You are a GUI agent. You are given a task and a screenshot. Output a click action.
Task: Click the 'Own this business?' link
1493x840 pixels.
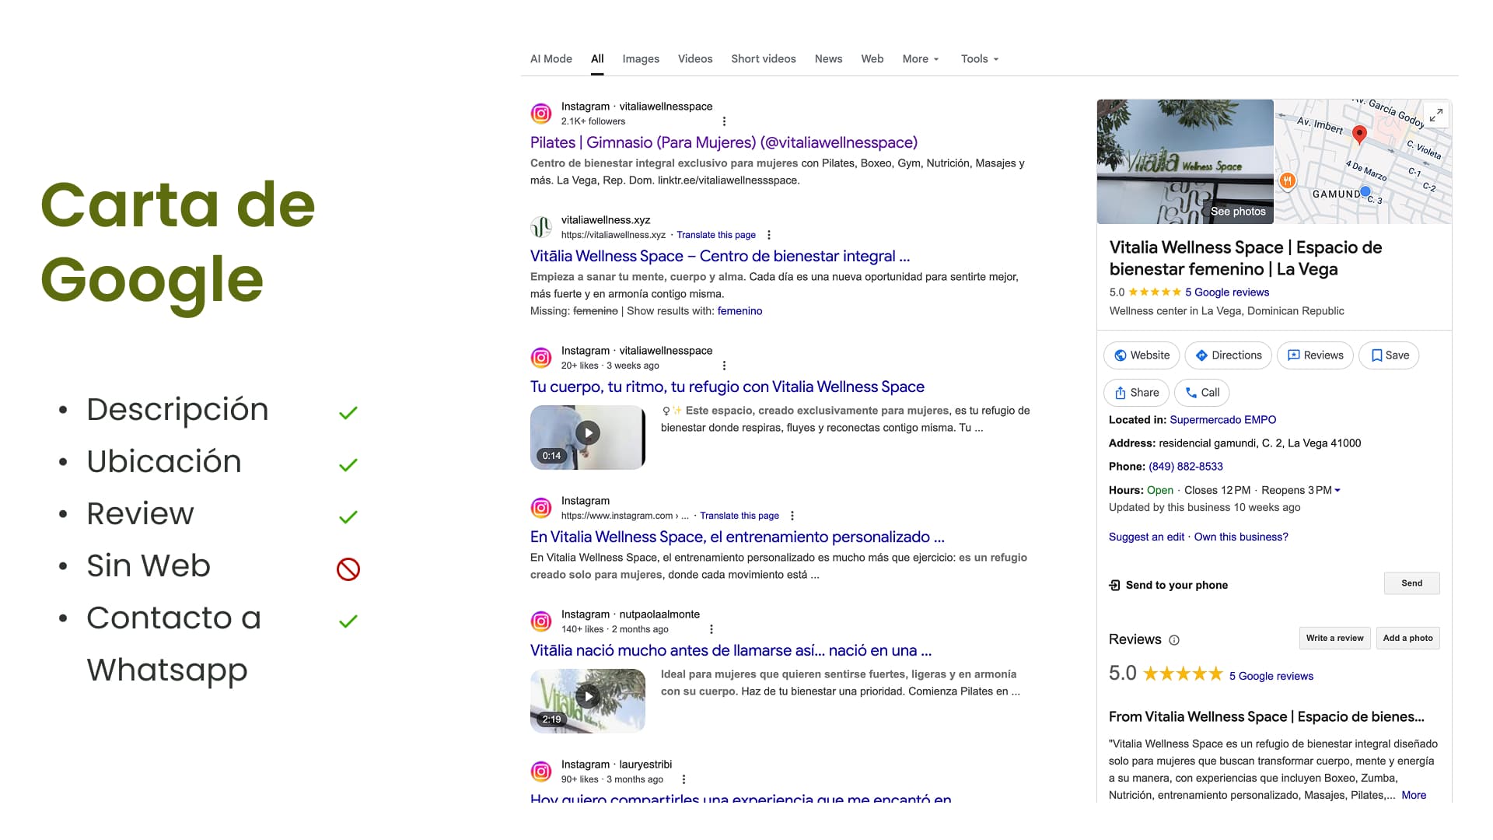point(1241,537)
